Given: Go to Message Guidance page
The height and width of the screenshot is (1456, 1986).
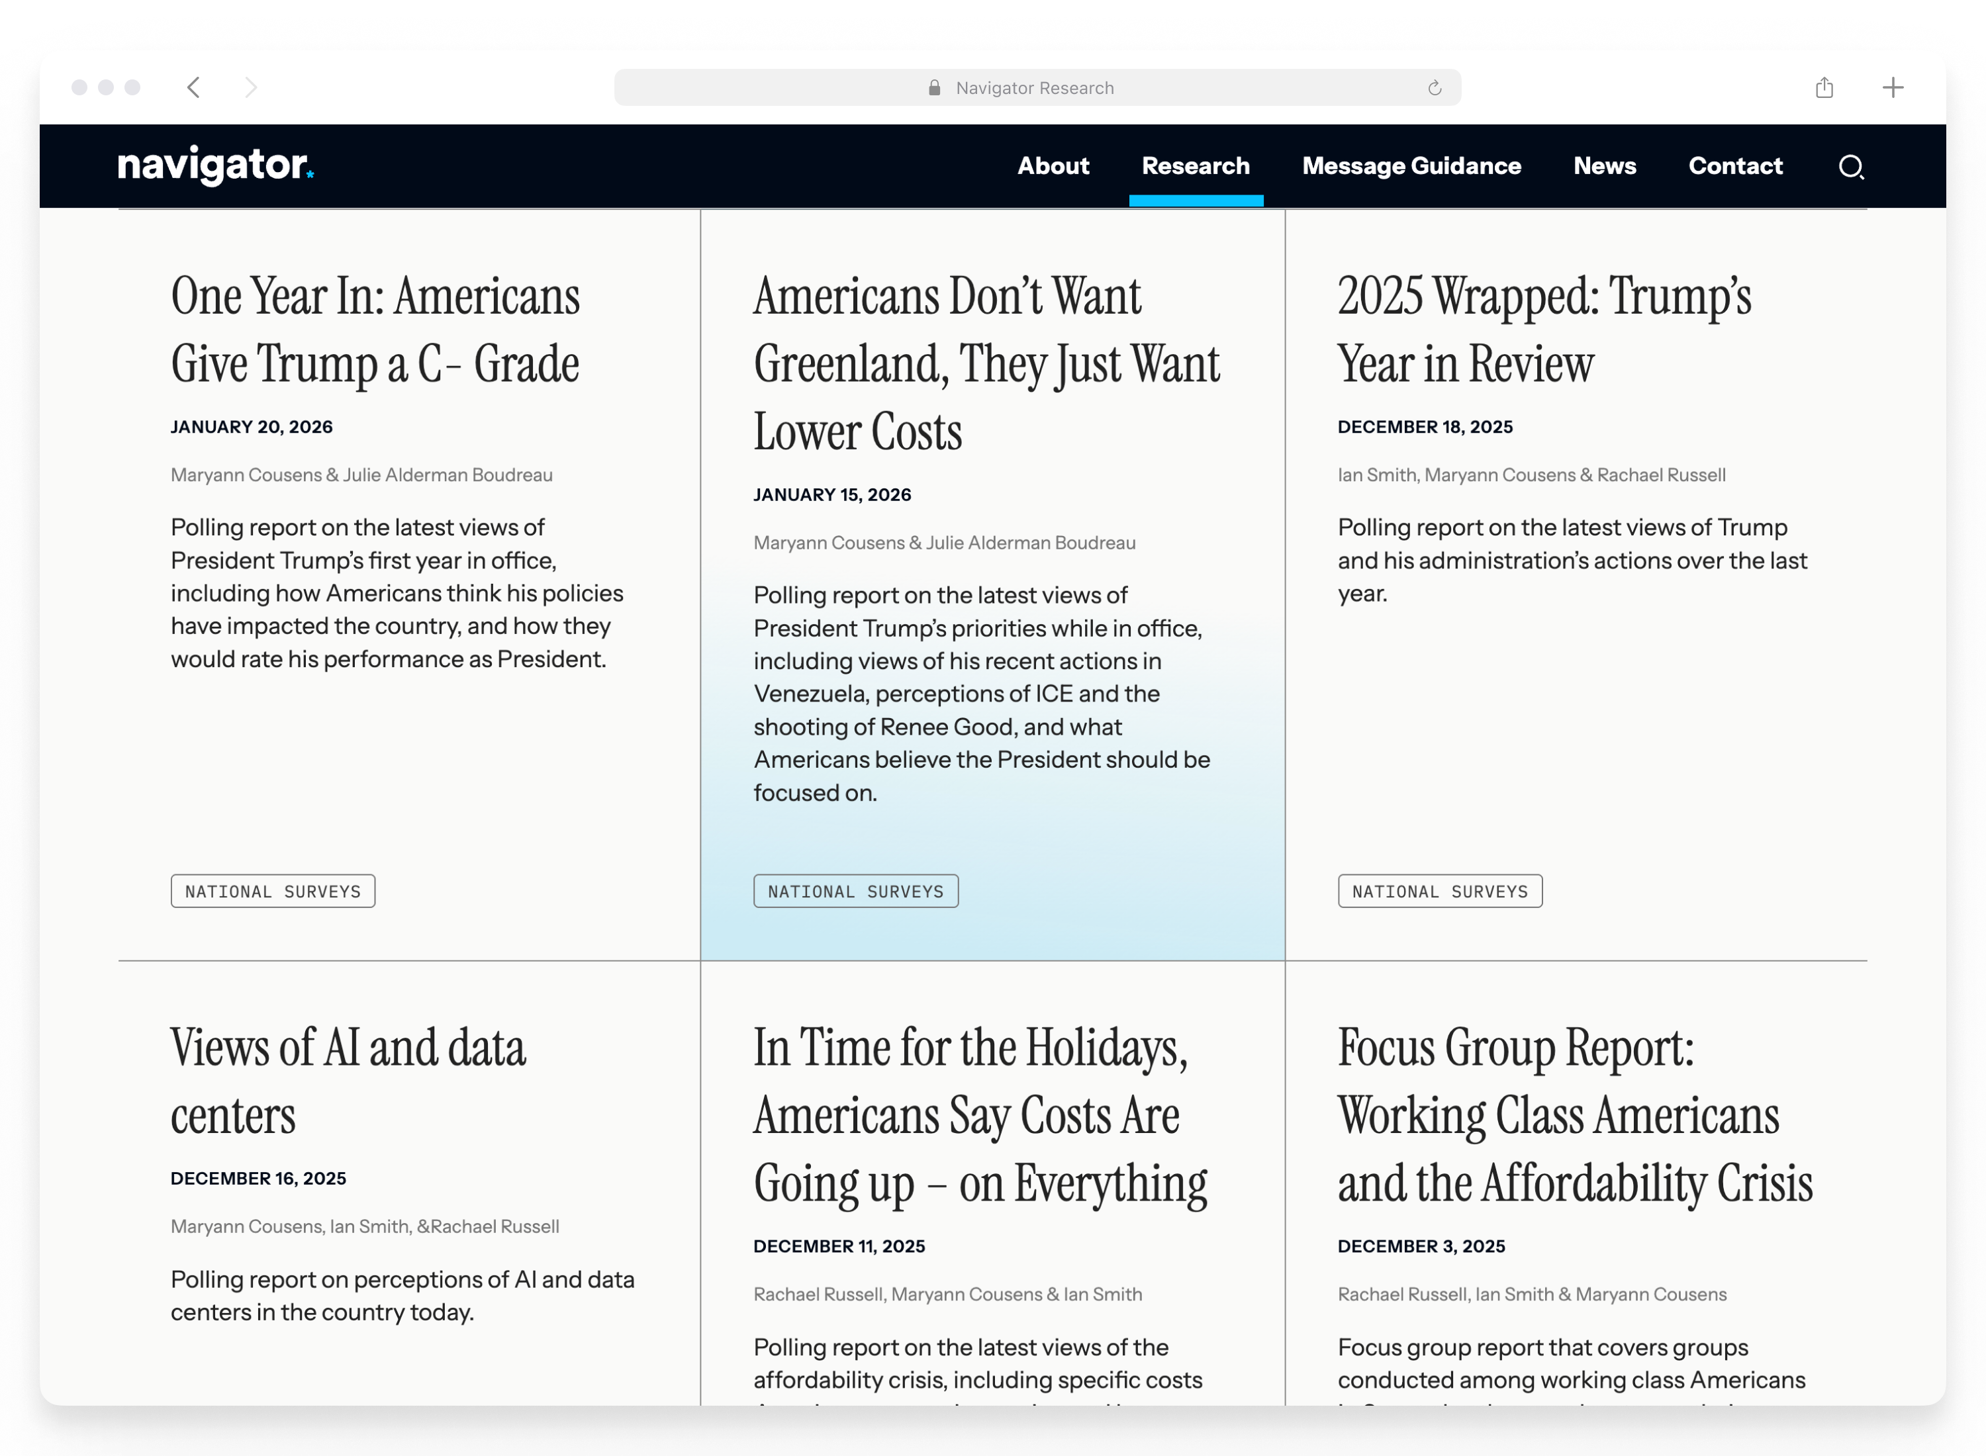Looking at the screenshot, I should point(1411,165).
